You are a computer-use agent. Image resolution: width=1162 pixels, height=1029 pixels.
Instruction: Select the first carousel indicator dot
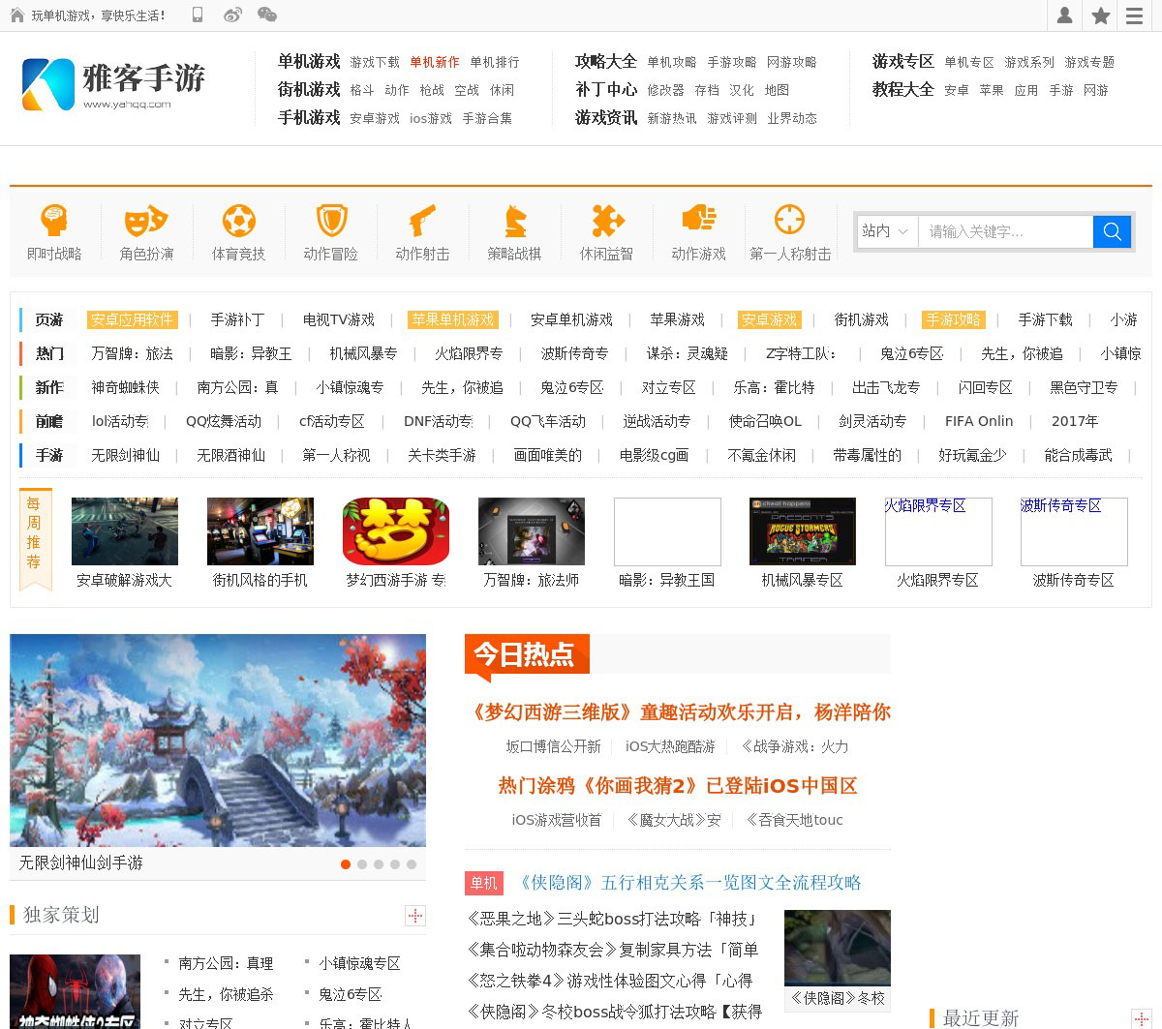[x=346, y=864]
